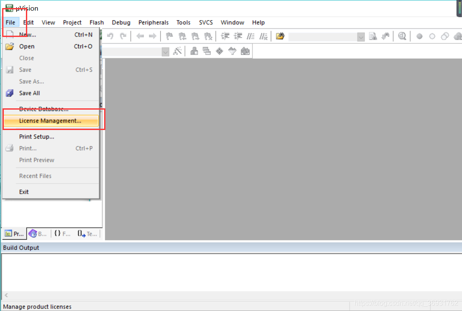462x311 pixels.
Task: Open Options for Target magic wand icon
Action: (x=177, y=51)
